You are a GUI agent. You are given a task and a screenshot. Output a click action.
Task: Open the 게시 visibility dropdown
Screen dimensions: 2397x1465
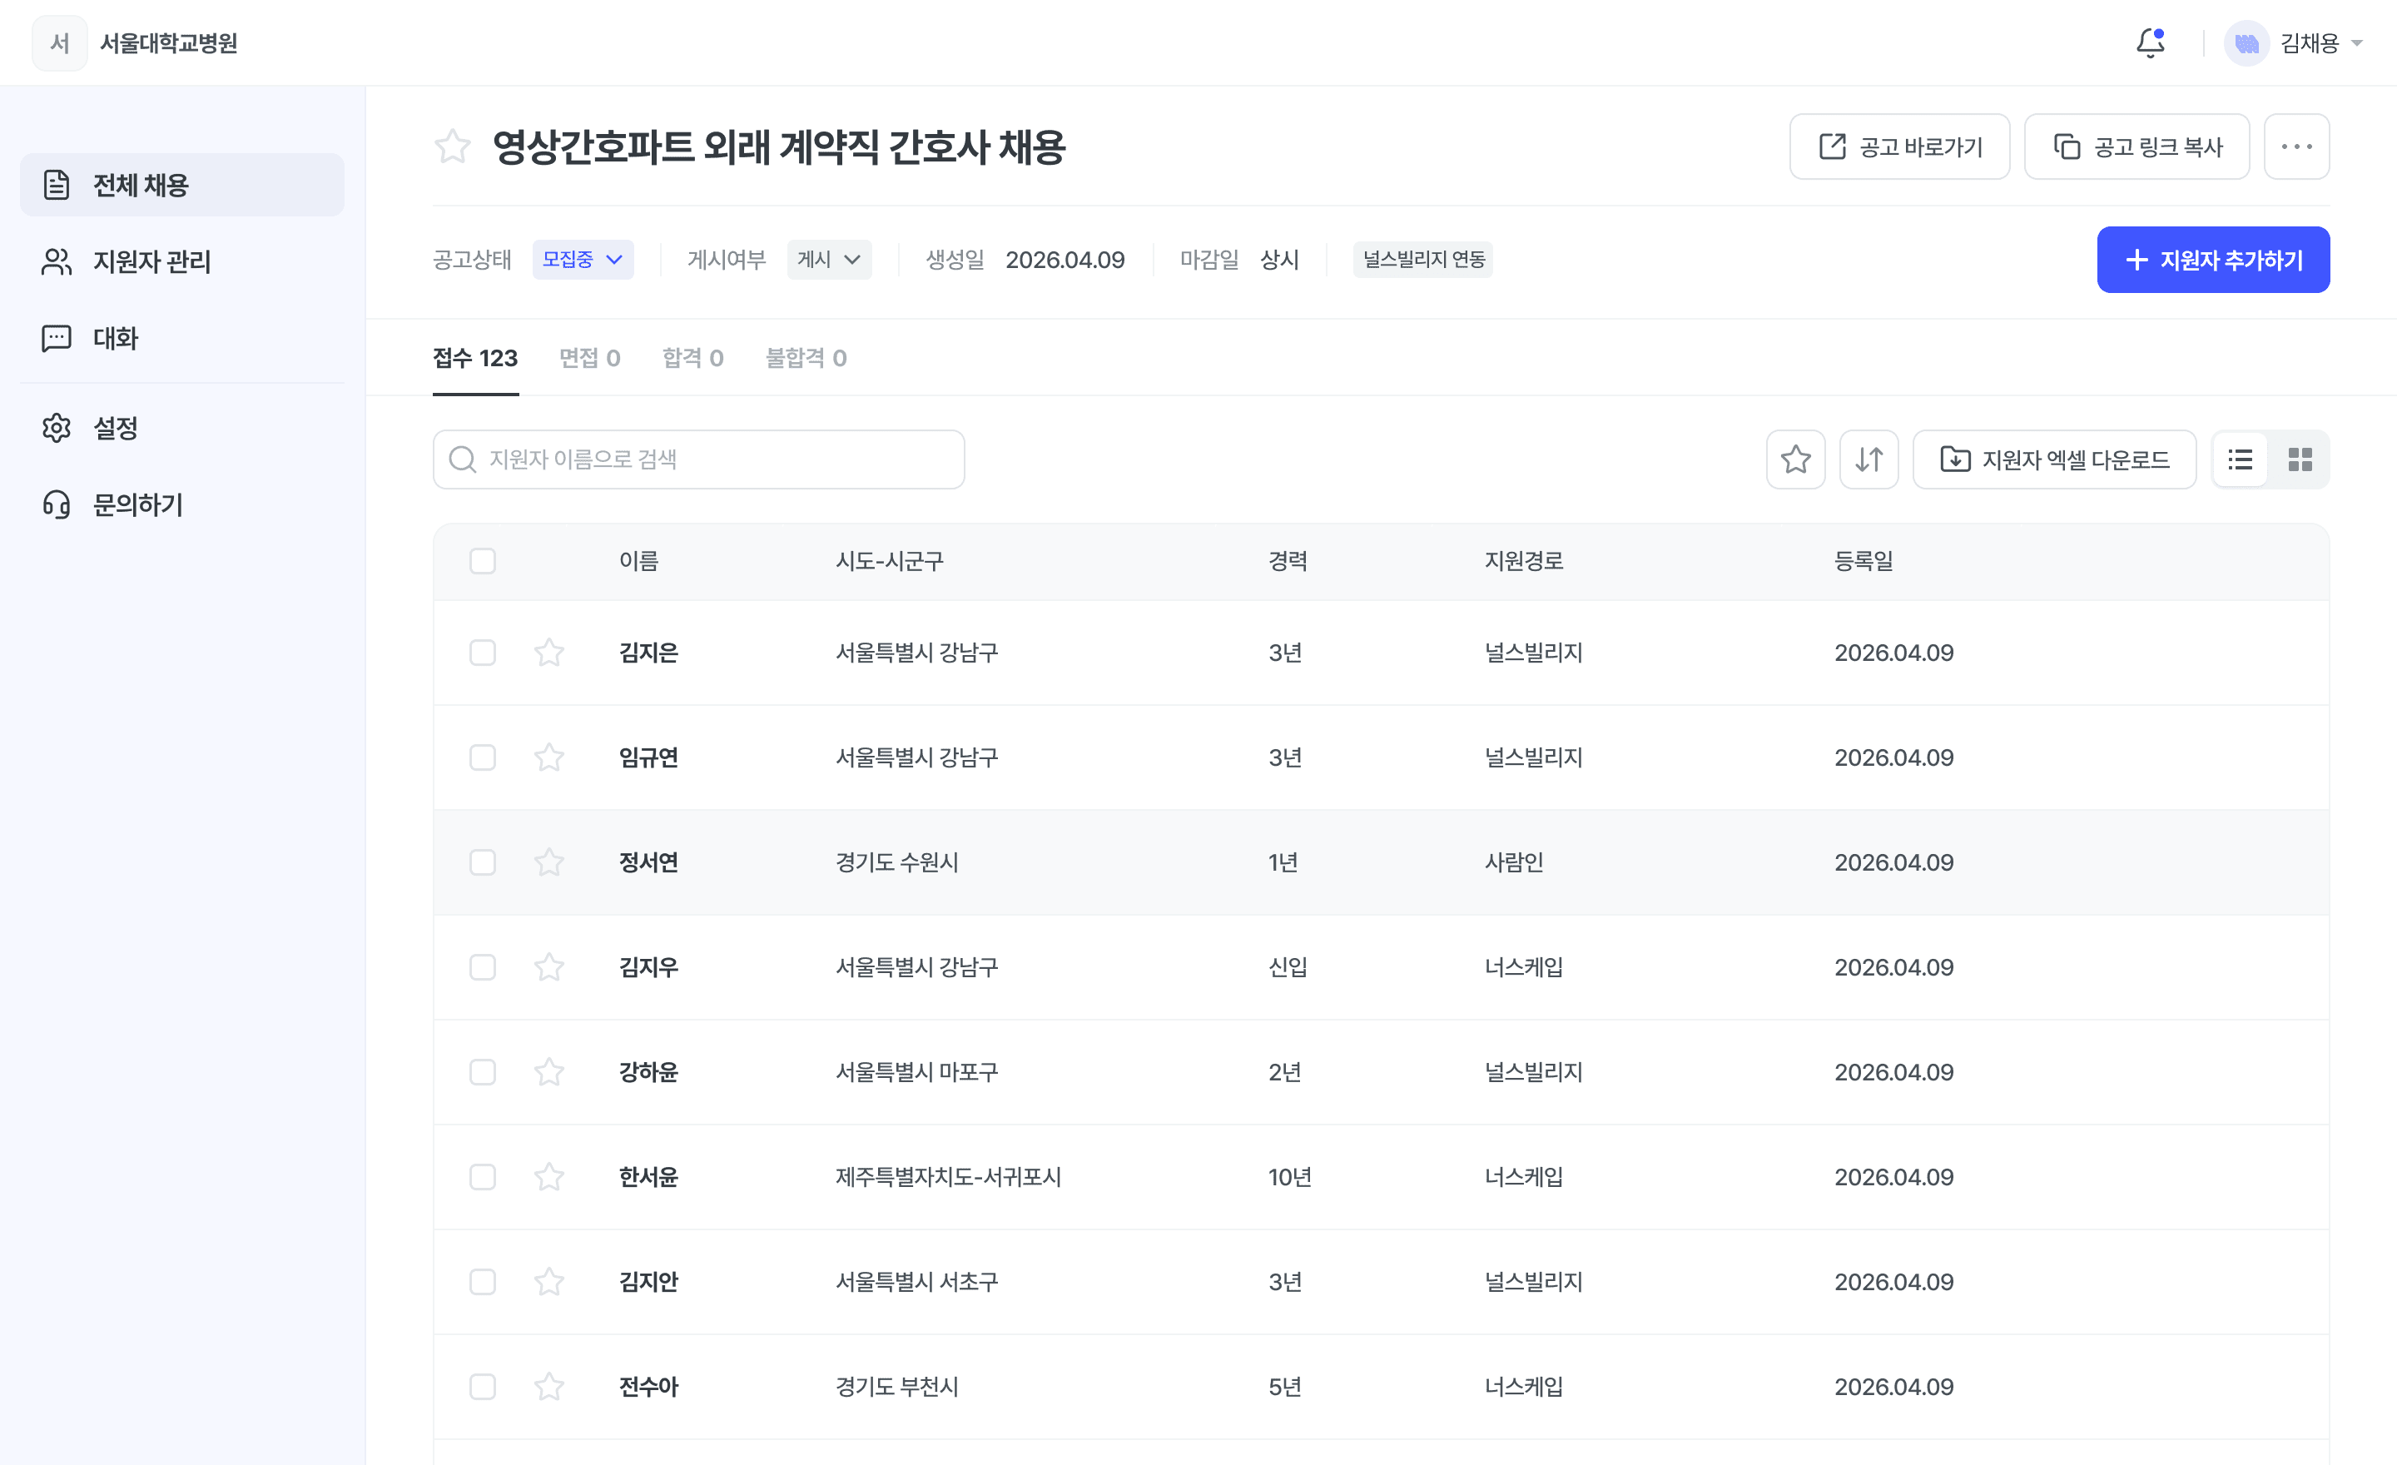829,260
